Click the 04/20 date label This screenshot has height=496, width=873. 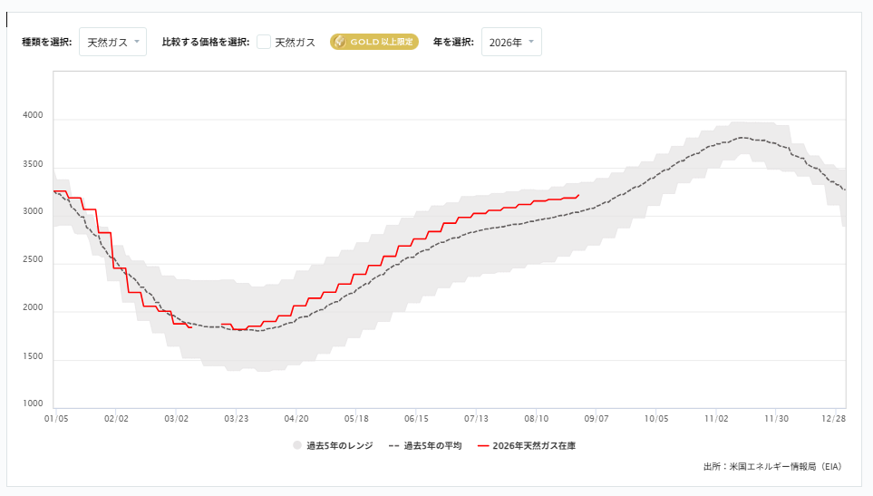(296, 419)
